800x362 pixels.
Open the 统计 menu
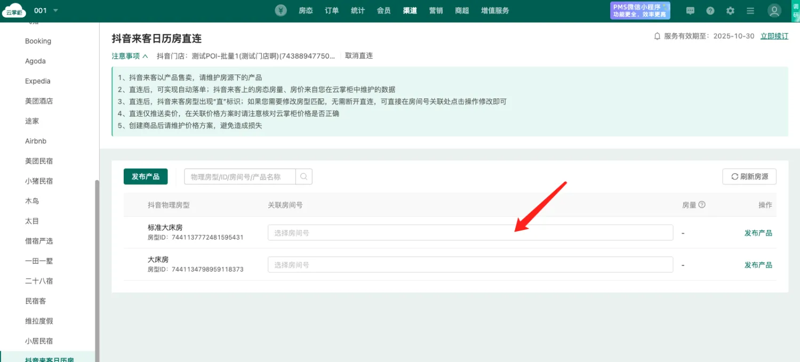pos(358,11)
